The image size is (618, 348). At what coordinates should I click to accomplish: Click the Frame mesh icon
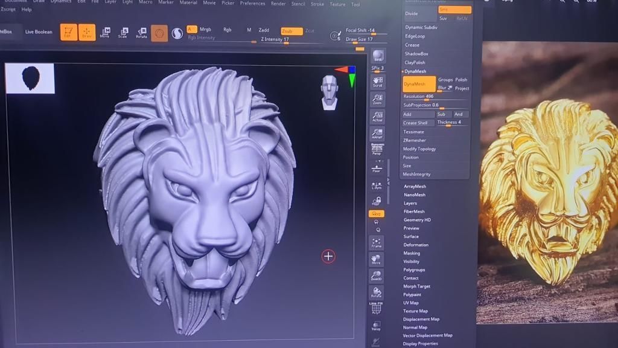[x=377, y=243]
